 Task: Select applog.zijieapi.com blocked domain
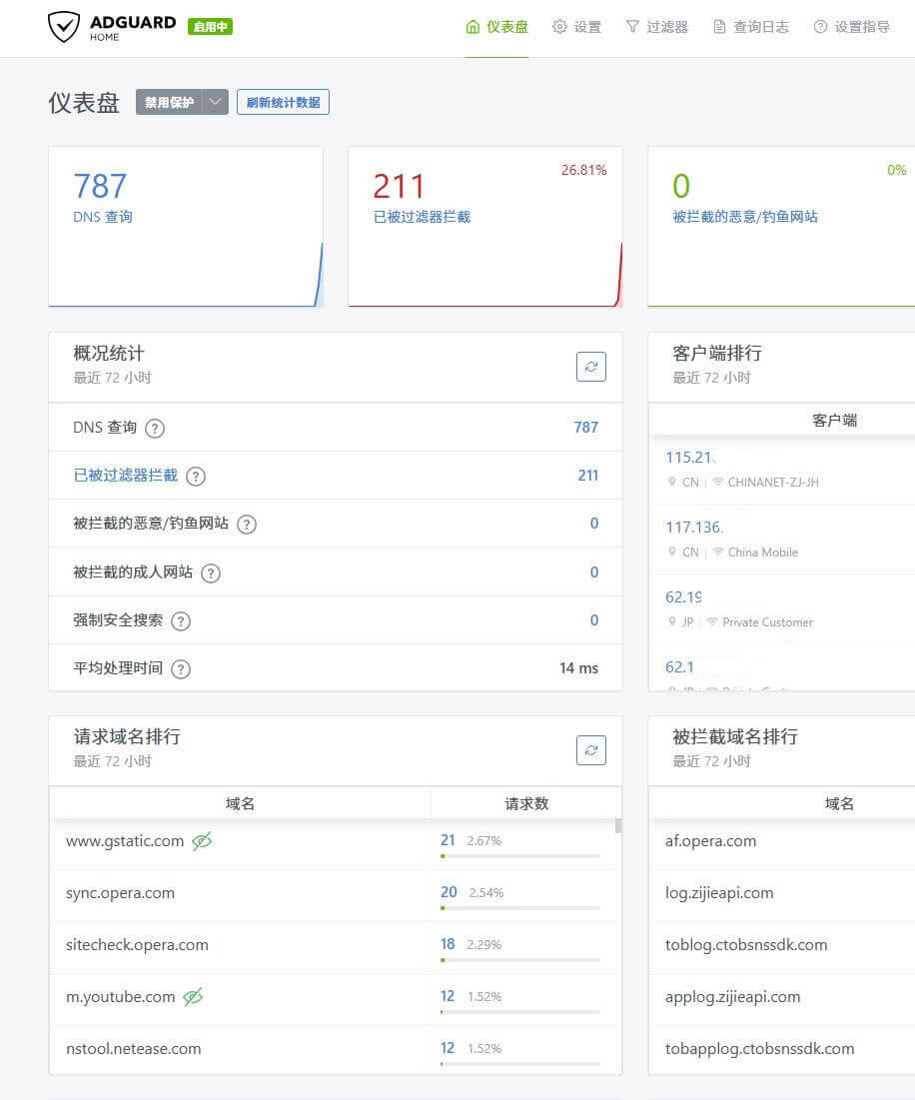click(733, 997)
